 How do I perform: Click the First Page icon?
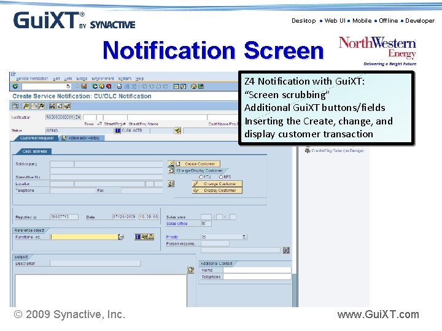click(144, 86)
